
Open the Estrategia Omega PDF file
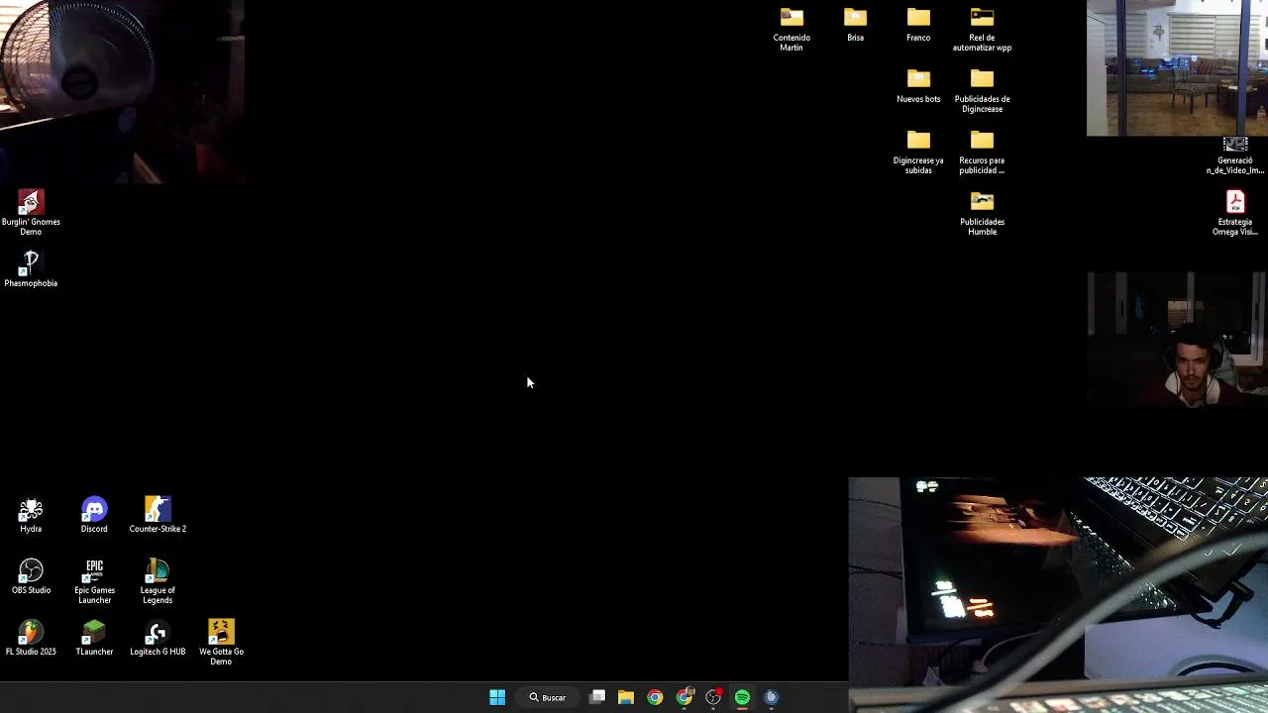pyautogui.click(x=1235, y=213)
